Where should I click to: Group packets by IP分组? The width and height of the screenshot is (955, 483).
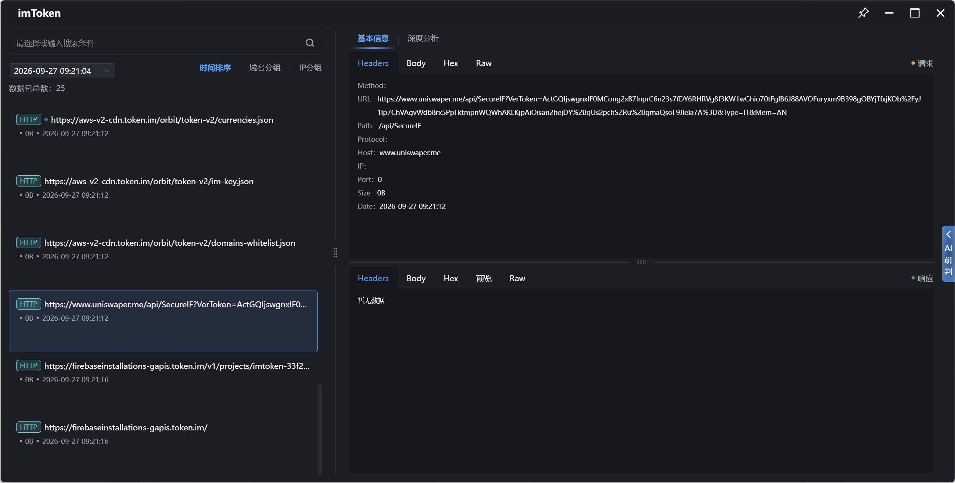click(310, 68)
